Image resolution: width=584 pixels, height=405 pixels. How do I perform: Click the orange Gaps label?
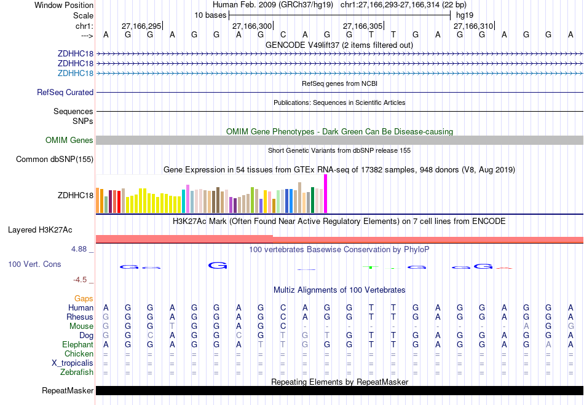click(84, 299)
